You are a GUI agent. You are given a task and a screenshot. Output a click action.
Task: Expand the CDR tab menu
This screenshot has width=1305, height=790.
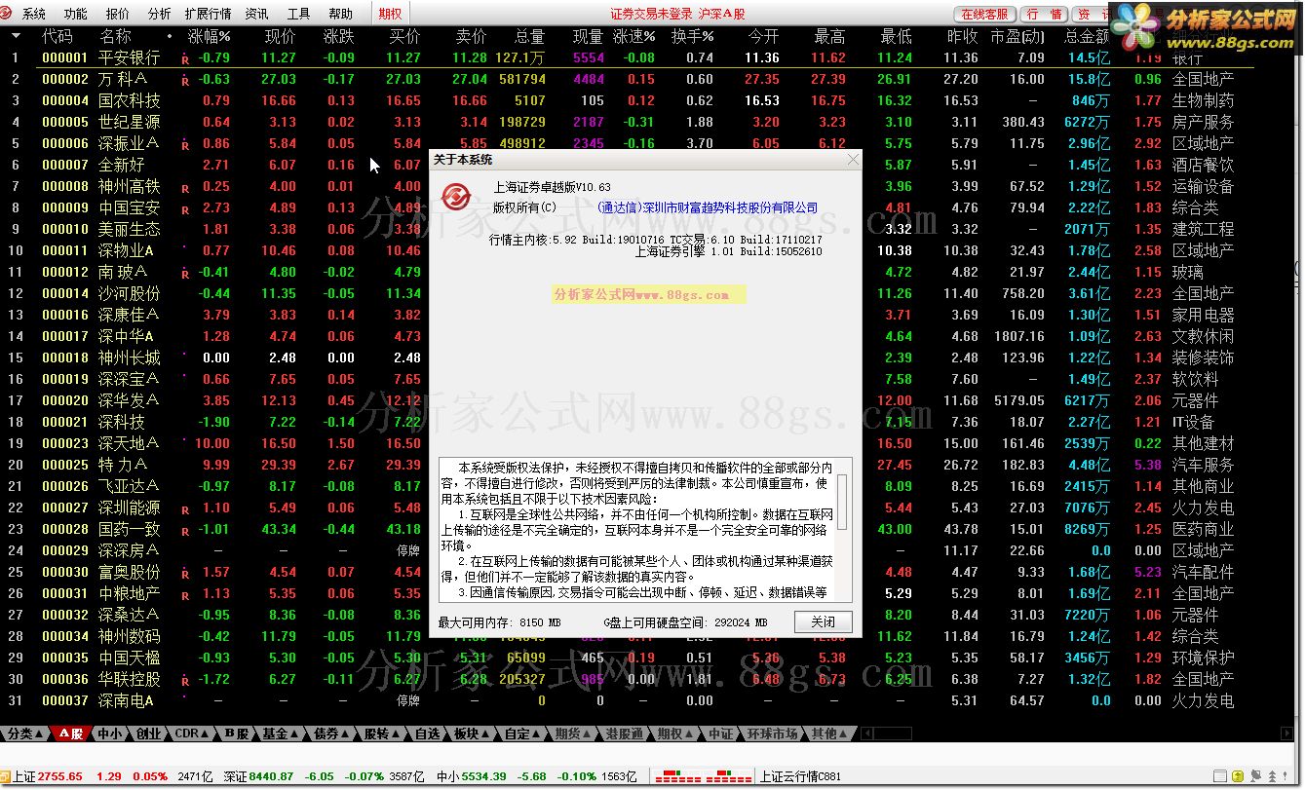205,734
